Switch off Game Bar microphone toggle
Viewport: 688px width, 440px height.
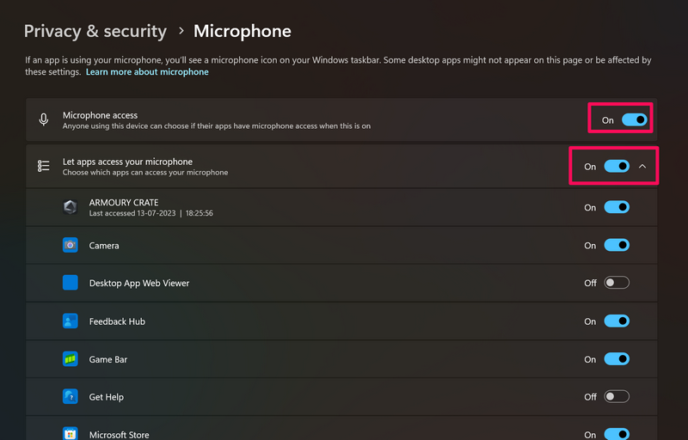(617, 358)
